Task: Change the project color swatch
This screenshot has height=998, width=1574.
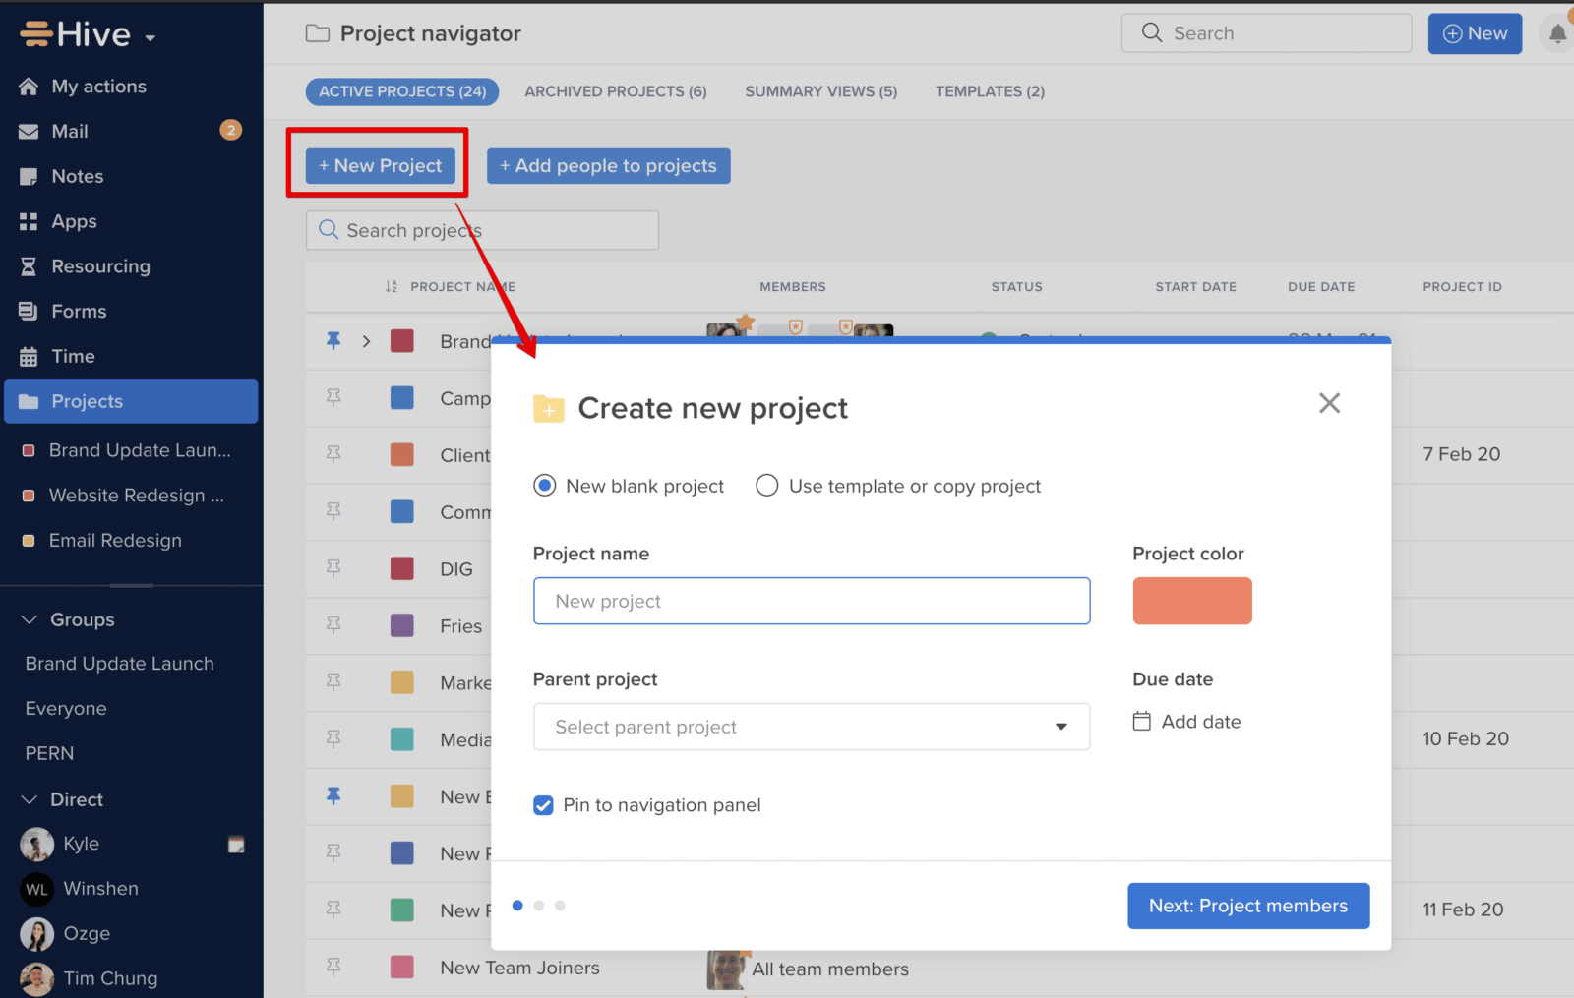Action: point(1191,601)
